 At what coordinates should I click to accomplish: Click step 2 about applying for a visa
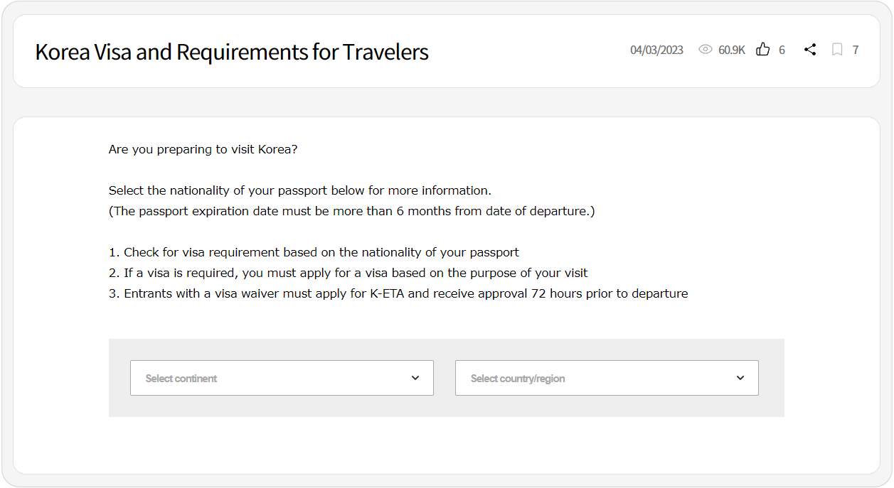(x=348, y=273)
